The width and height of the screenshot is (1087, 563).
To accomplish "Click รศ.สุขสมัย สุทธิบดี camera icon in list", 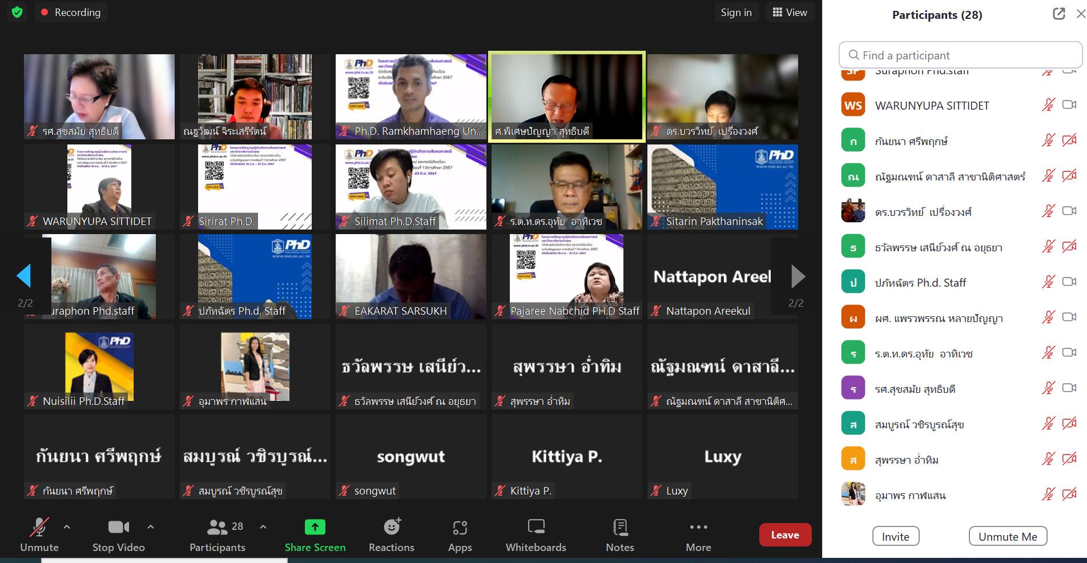I will pyautogui.click(x=1069, y=388).
